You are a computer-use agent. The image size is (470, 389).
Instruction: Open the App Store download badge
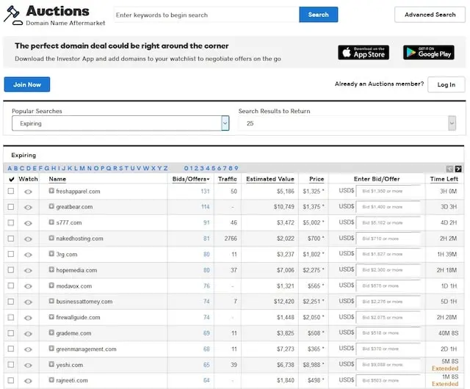364,52
